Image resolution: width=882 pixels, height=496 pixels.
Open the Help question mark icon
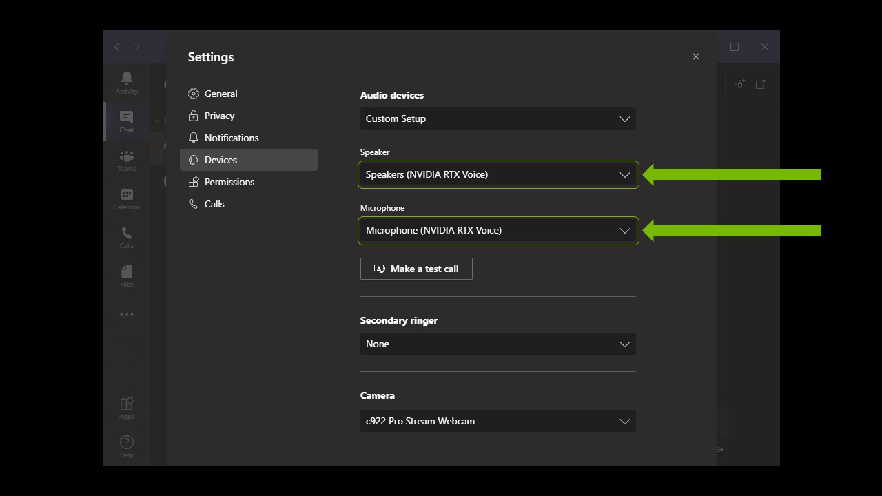127,446
